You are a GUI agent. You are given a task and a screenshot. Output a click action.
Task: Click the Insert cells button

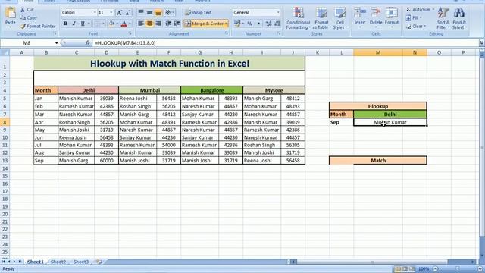tap(360, 18)
